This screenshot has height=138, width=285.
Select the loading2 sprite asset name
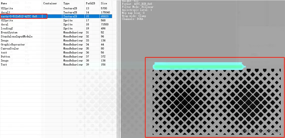[7, 28]
